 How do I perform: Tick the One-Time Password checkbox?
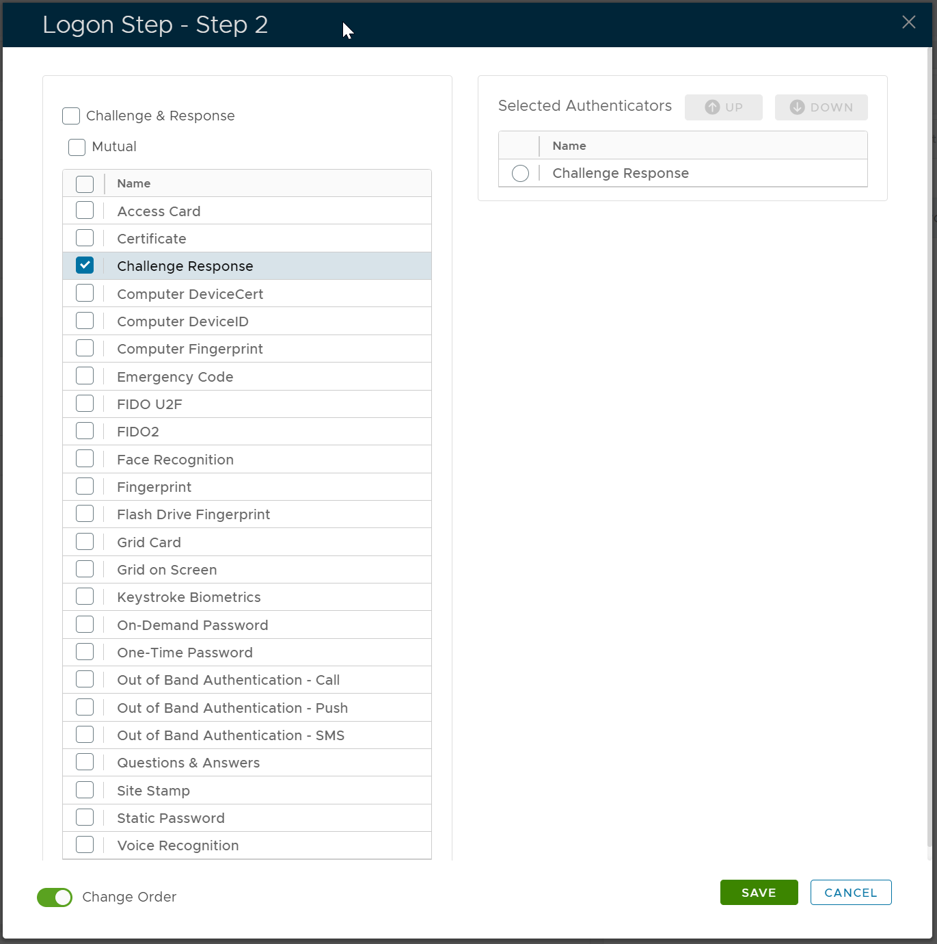pos(85,652)
